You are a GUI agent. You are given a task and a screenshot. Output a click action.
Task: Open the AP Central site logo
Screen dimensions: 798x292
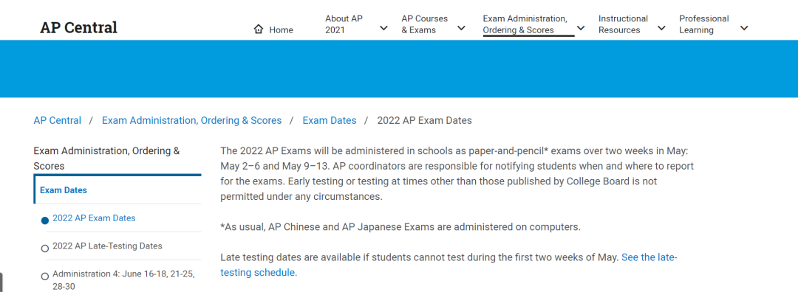pyautogui.click(x=78, y=27)
